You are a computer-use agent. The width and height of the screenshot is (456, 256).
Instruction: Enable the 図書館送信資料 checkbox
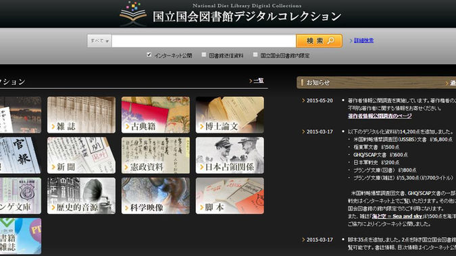(x=204, y=55)
